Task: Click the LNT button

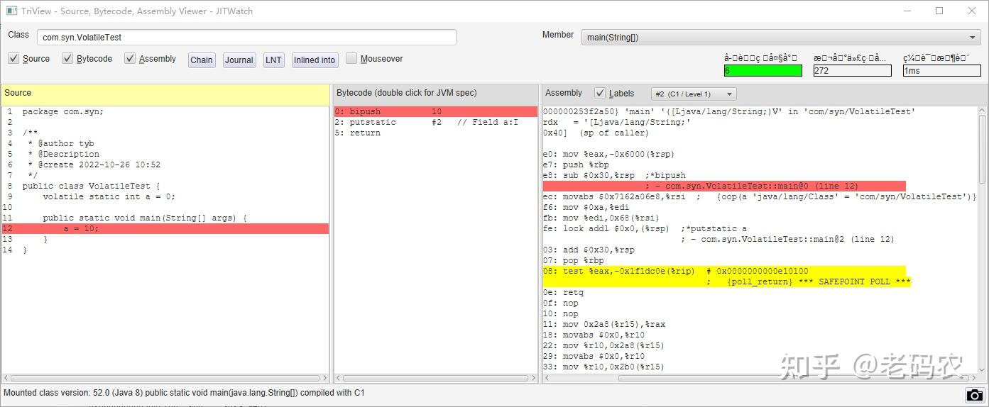Action: click(273, 60)
